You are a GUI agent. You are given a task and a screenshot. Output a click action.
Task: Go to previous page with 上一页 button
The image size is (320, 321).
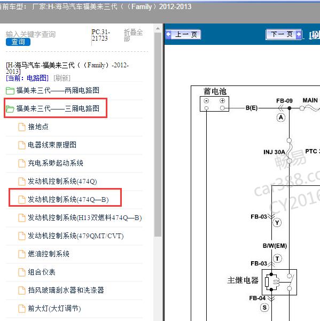pos(183,34)
